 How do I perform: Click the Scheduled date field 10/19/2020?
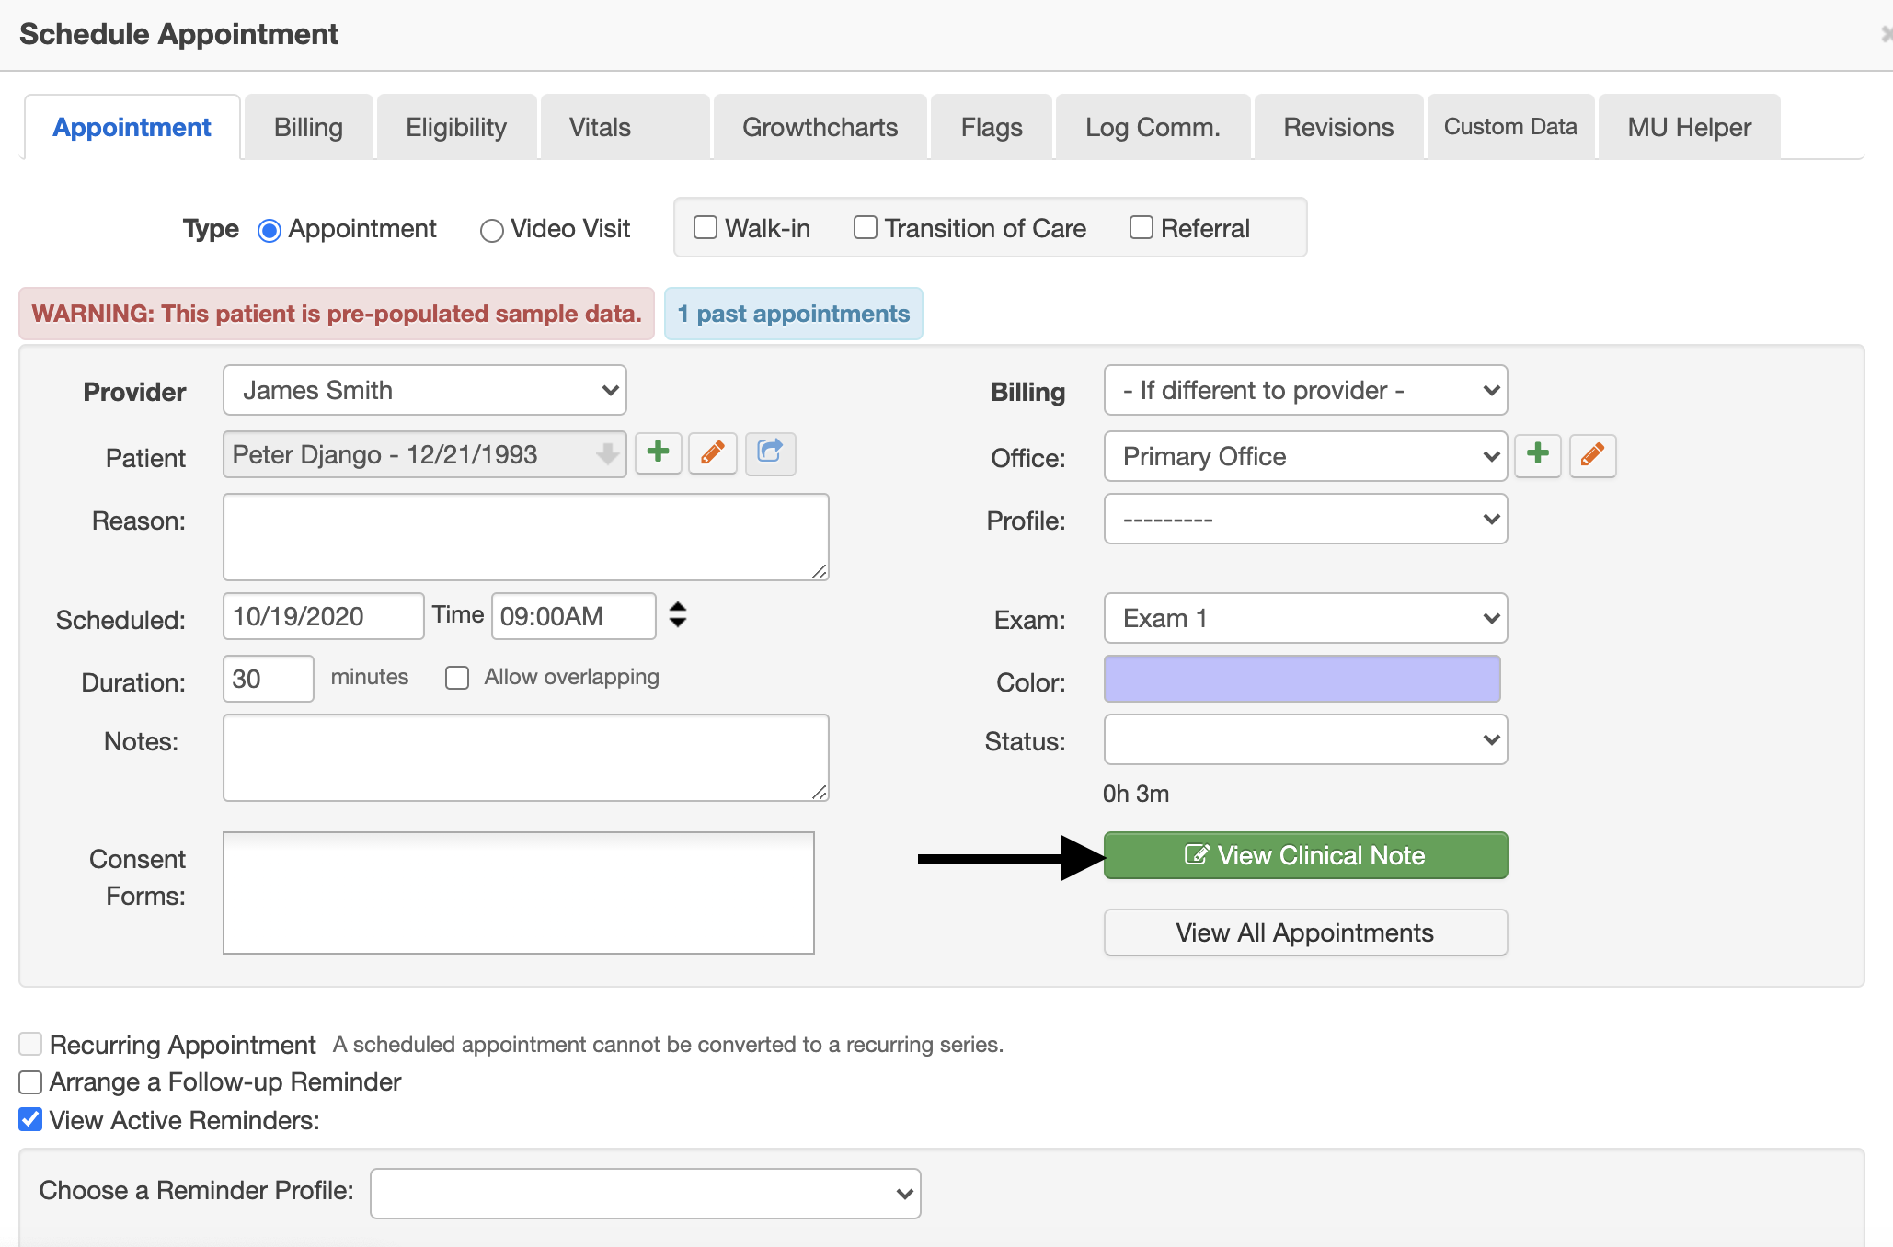click(x=323, y=616)
